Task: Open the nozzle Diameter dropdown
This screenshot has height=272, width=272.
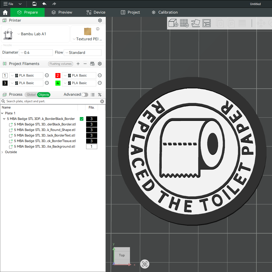Action: [x=36, y=53]
